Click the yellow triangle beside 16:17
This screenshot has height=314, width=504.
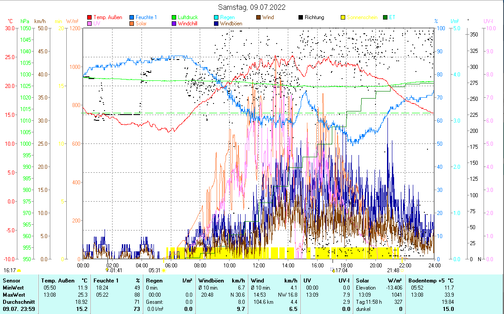tap(19, 270)
